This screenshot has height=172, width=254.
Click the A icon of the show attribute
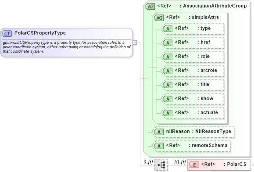[168, 99]
